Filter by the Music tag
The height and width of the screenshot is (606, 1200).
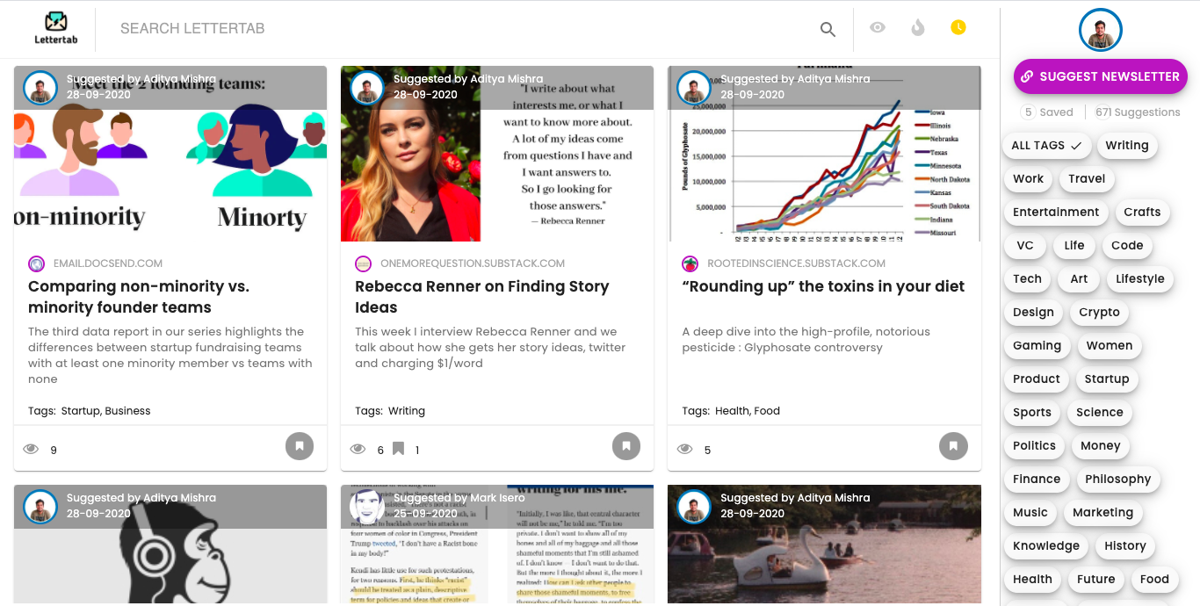click(1030, 513)
